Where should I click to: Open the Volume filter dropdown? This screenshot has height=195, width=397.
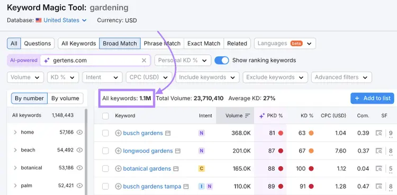tap(25, 77)
